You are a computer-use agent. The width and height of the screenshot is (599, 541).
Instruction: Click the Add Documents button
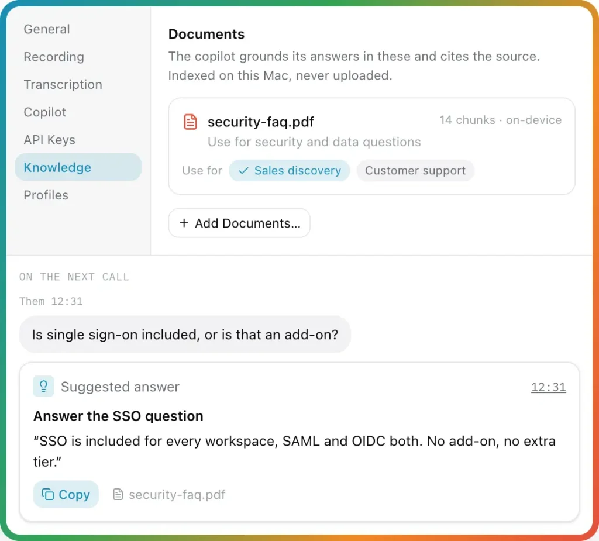pyautogui.click(x=239, y=223)
